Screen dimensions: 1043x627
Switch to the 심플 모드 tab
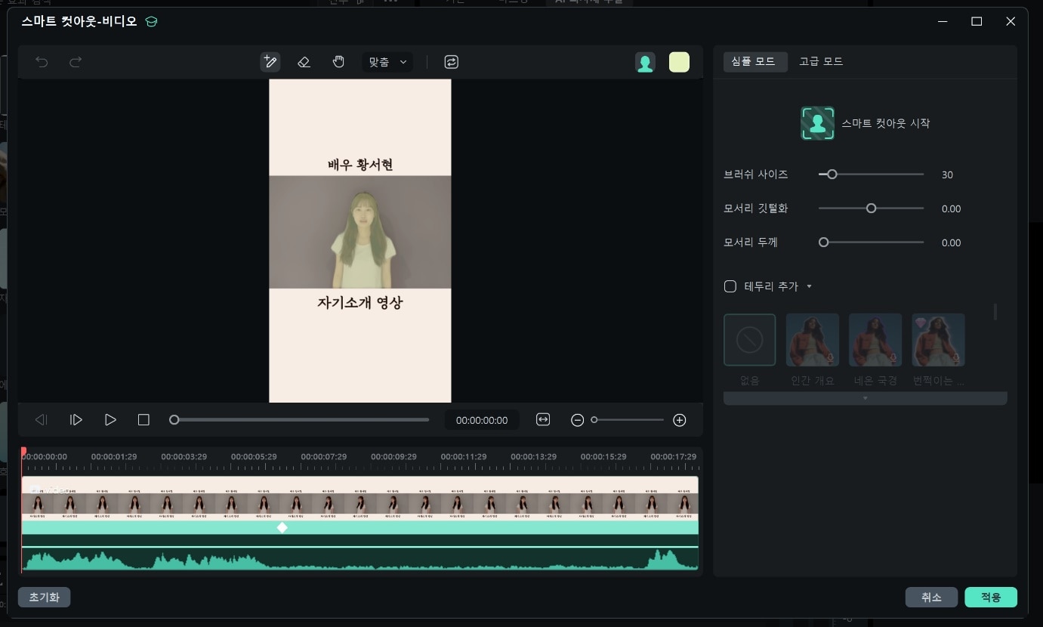click(x=754, y=61)
